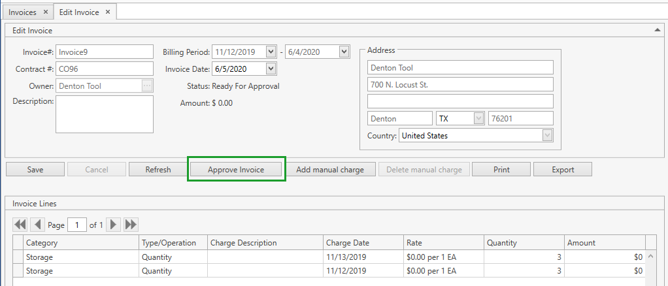Viewport: 668px width, 286px height.
Task: Open the Invoice Date dropdown
Action: (271, 69)
